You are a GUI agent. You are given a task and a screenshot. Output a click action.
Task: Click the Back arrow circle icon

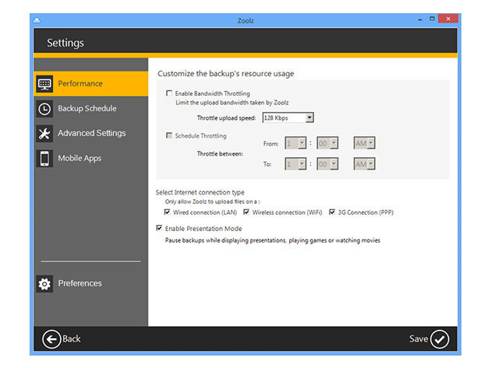pyautogui.click(x=51, y=338)
